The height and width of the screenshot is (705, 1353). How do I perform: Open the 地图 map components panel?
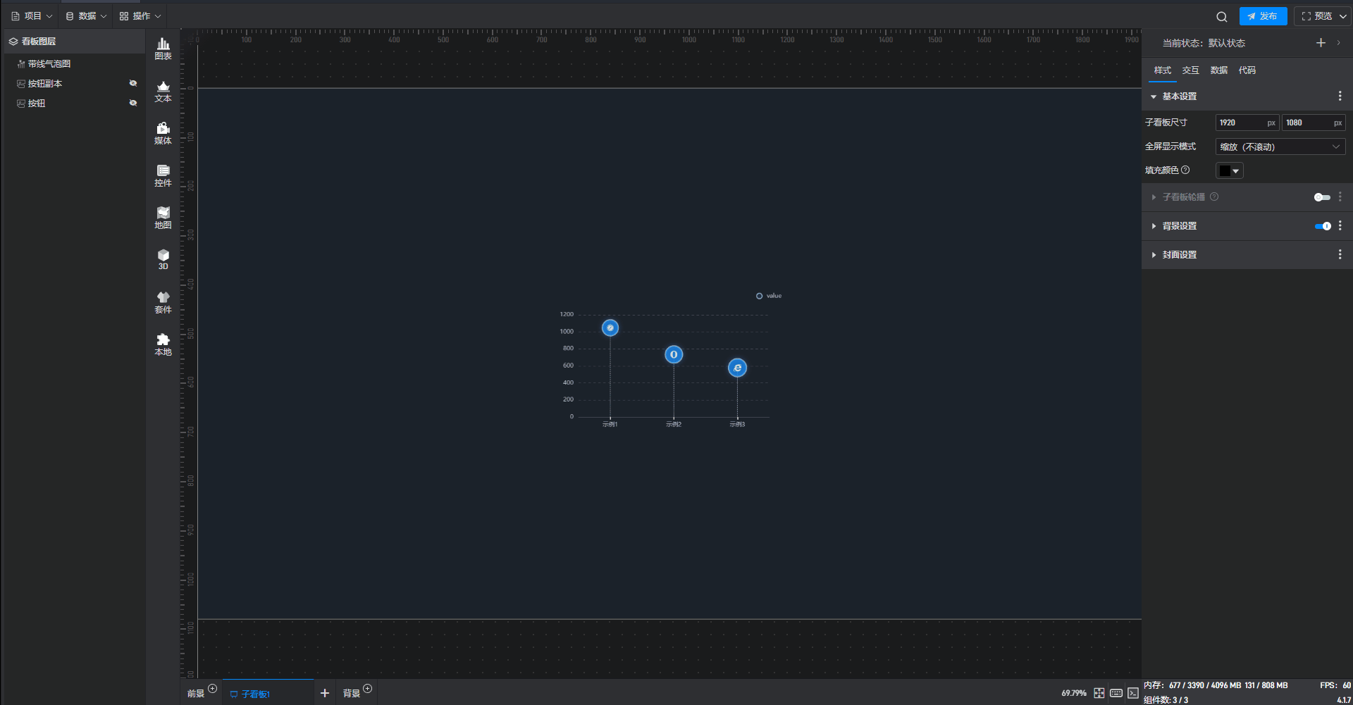163,218
